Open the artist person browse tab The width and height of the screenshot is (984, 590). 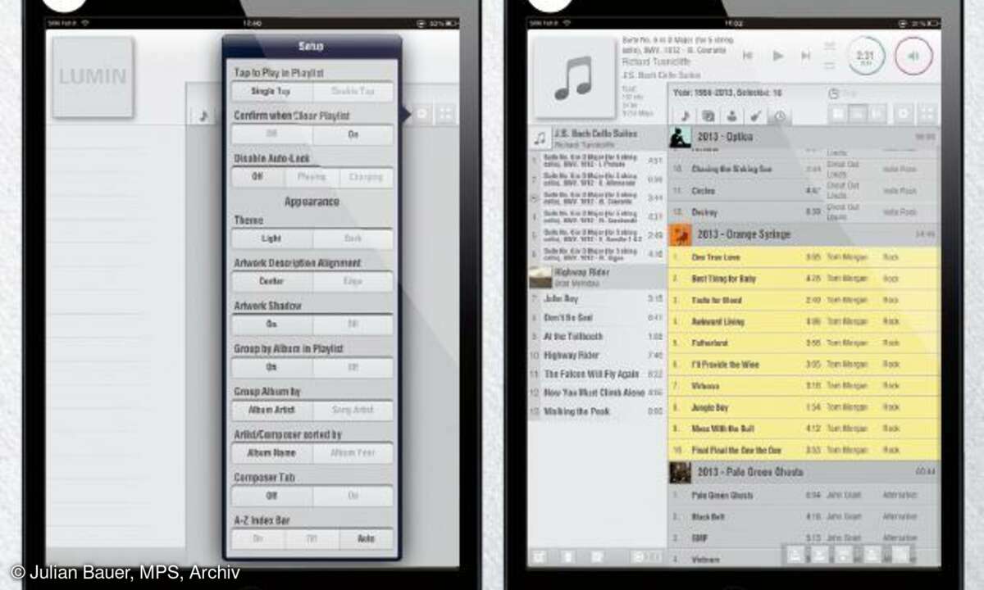732,116
